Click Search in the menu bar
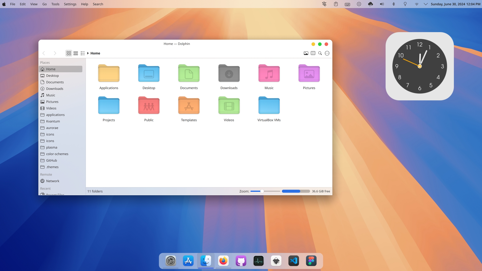 (x=98, y=4)
